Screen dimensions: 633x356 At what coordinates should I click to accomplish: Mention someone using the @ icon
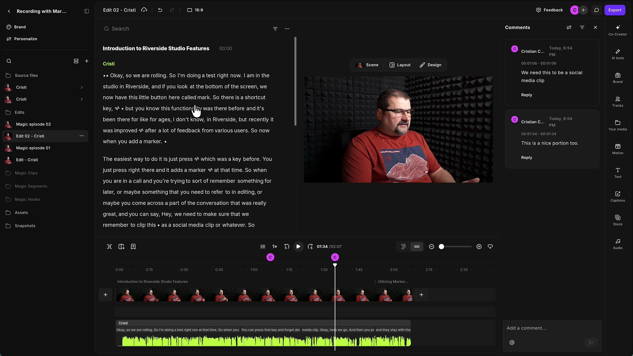click(512, 342)
